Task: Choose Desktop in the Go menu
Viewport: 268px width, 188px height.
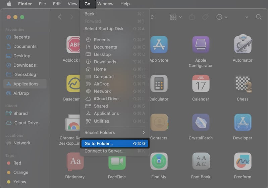Action: pyautogui.click(x=115, y=55)
